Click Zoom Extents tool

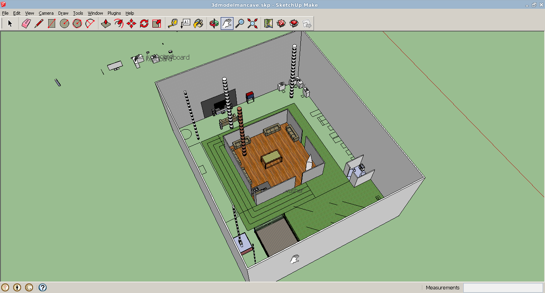(253, 23)
